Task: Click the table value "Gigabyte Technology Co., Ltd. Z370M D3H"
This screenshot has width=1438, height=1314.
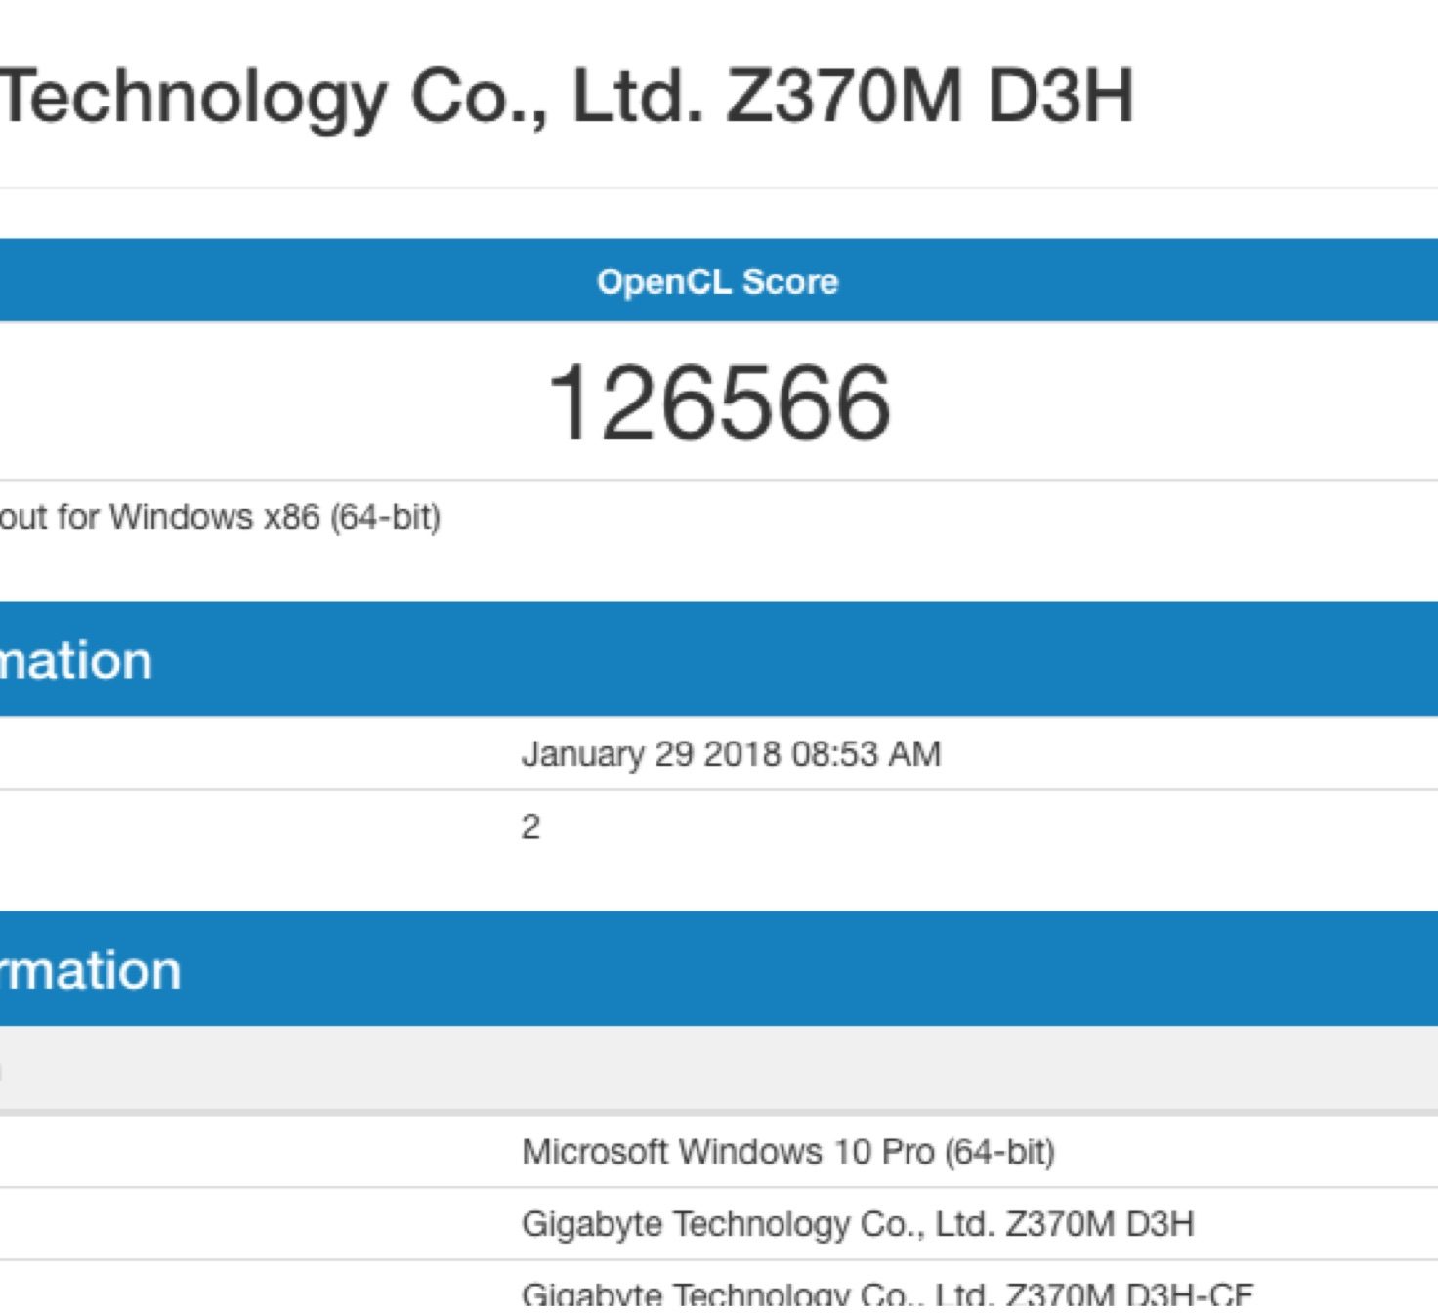Action: (858, 1224)
